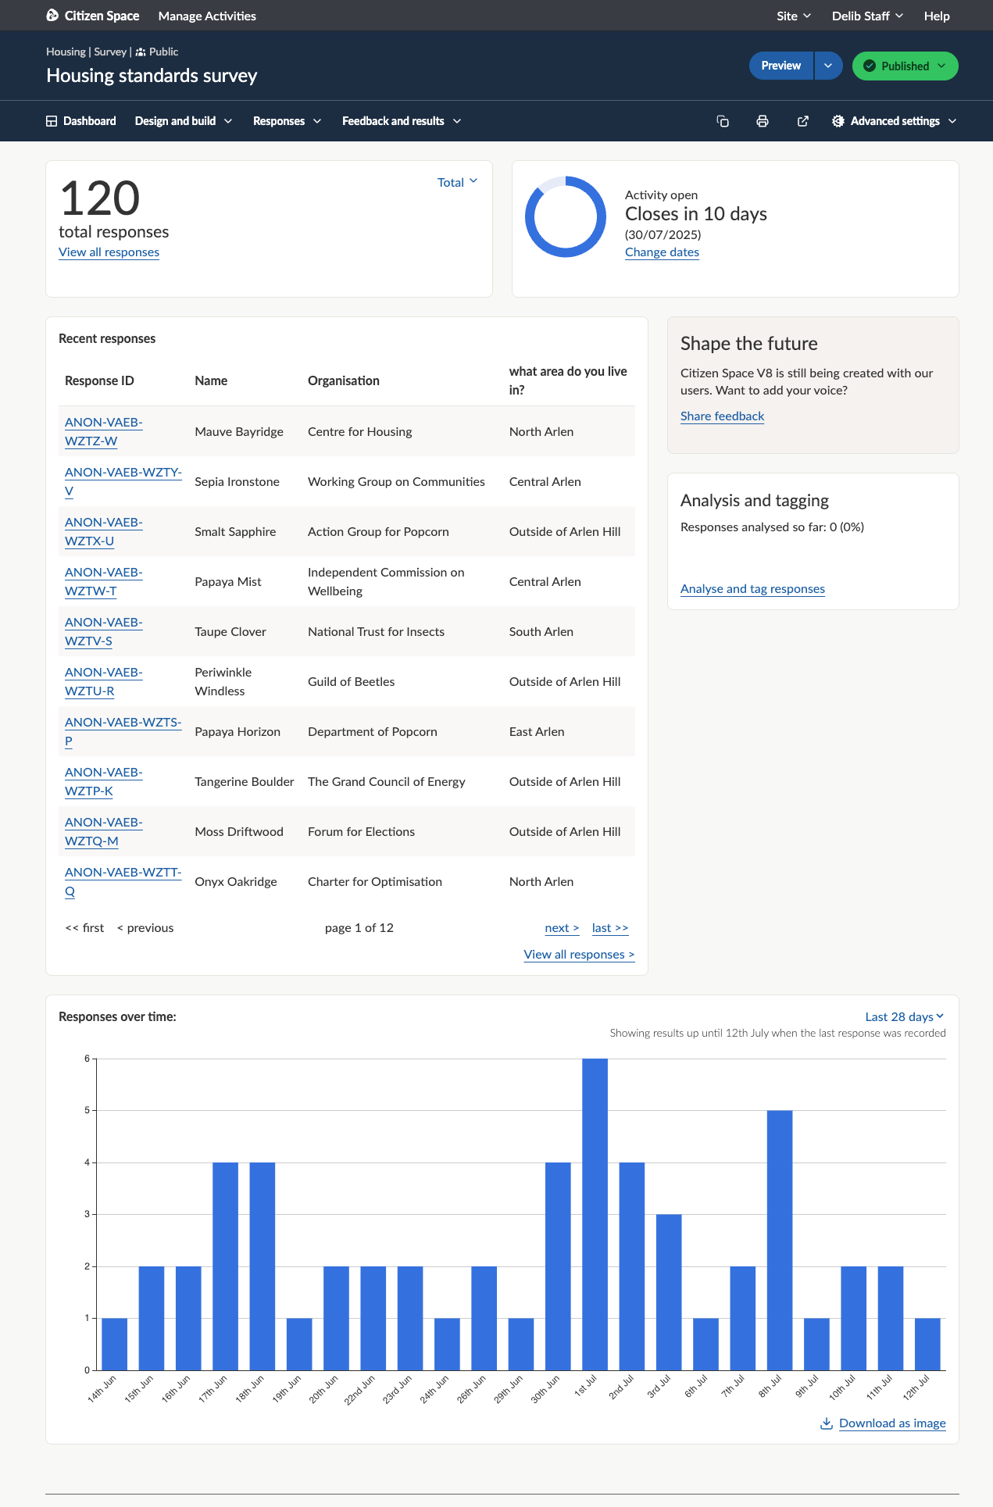Jump to the last responses page
Viewport: 993px width, 1507px height.
point(610,928)
